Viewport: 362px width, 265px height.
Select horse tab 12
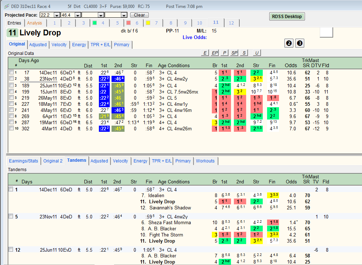click(x=231, y=23)
